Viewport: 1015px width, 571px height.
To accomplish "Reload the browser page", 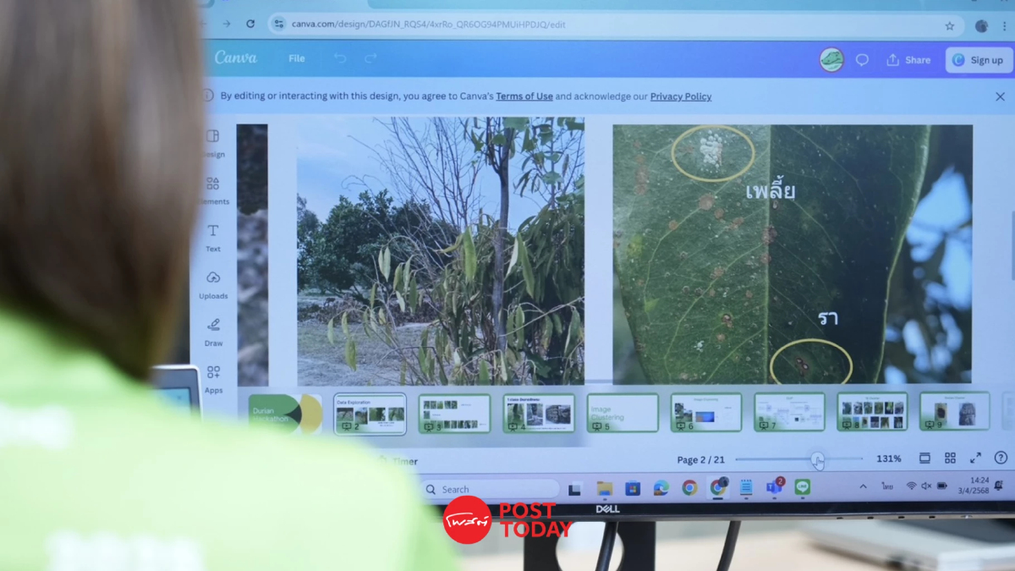I will (250, 24).
